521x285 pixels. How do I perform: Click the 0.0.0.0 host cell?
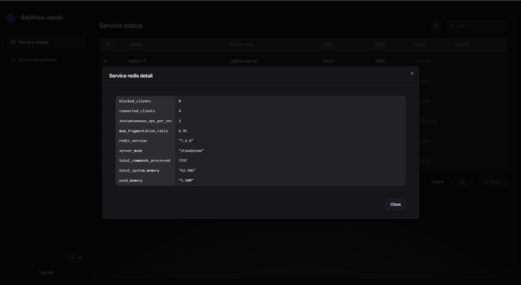pos(329,61)
